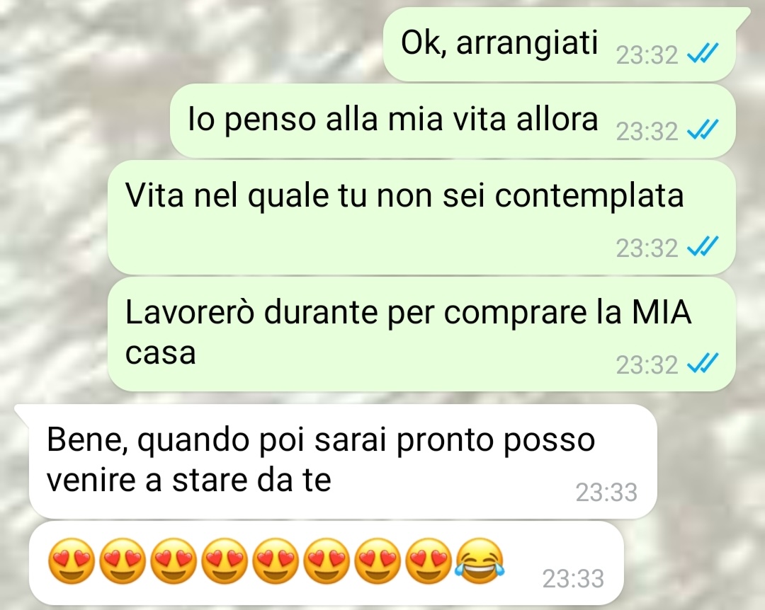The height and width of the screenshot is (610, 765).
Task: Click double check on 'Lavorerò durante' message
Action: [703, 364]
